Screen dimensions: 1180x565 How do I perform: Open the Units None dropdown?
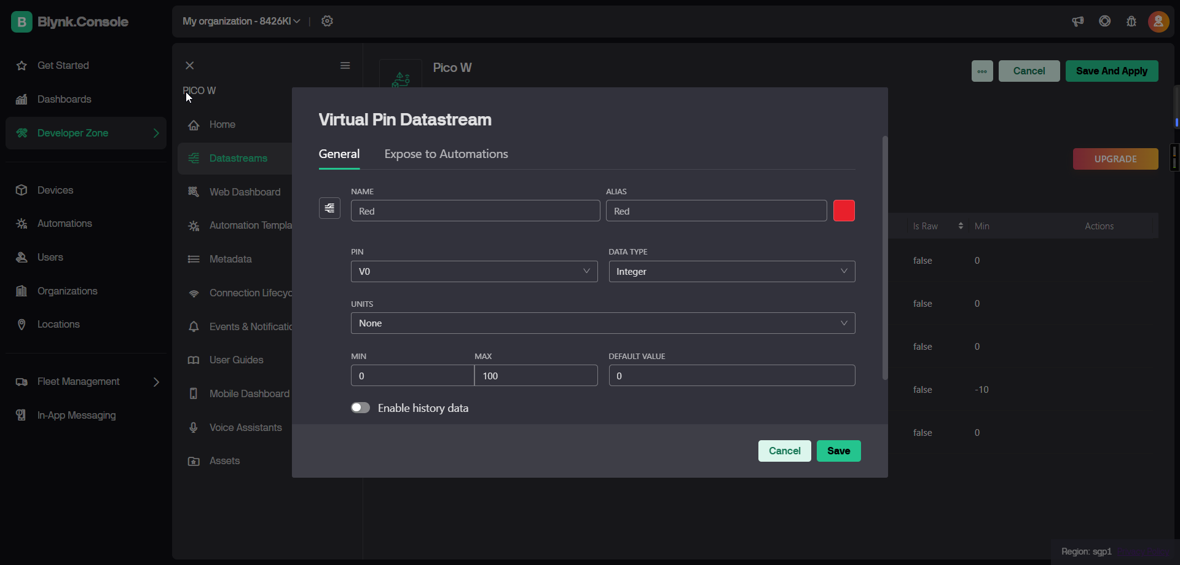[603, 323]
